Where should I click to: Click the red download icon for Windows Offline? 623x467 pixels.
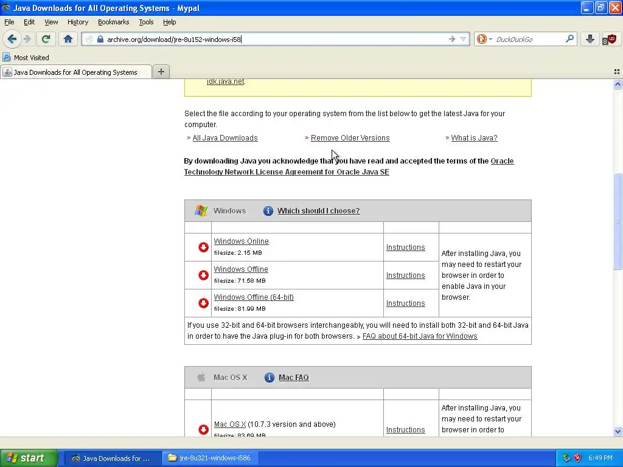coord(203,275)
